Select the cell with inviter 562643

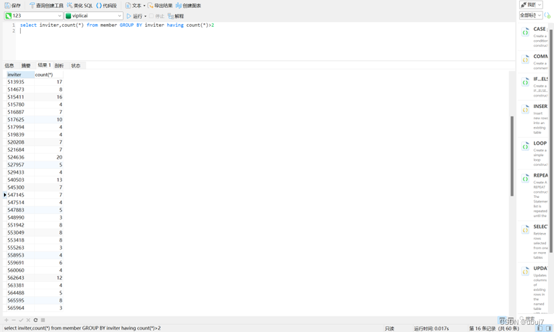pyautogui.click(x=21, y=278)
